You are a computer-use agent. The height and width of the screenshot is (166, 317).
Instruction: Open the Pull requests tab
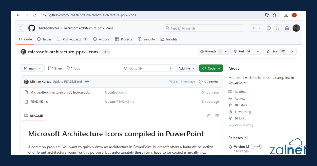[72, 39]
